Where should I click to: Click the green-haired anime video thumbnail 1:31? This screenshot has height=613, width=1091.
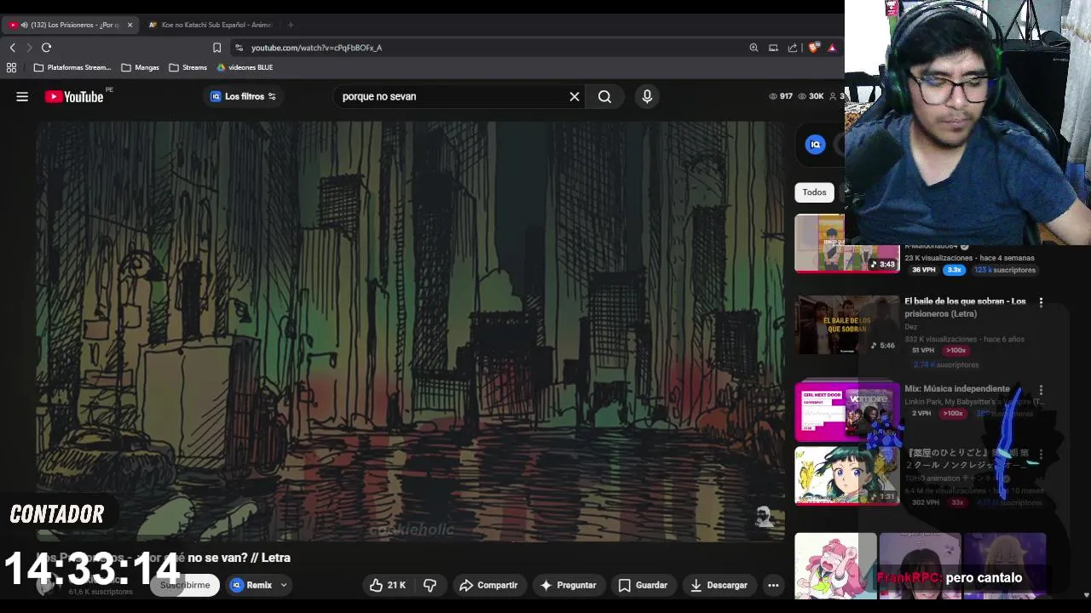[x=847, y=476]
